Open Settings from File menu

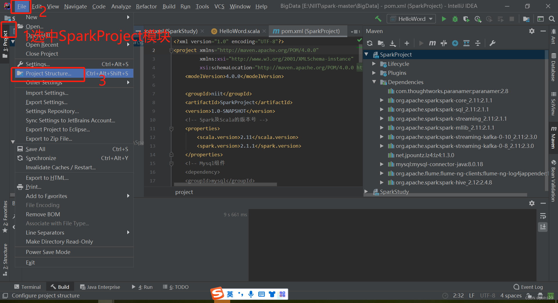(x=74, y=64)
